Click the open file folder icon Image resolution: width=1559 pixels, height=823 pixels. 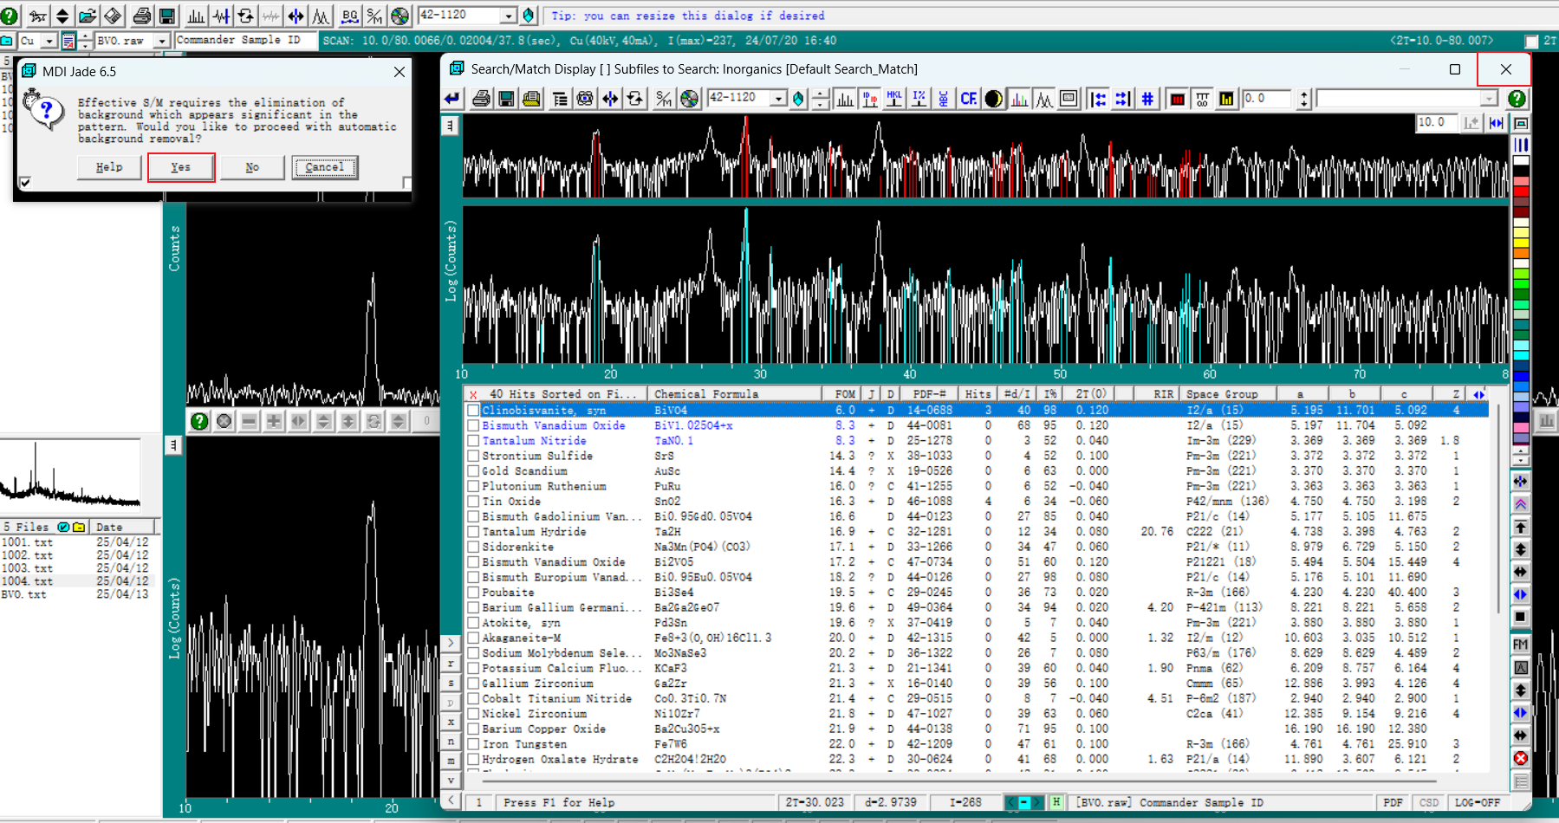pos(88,16)
